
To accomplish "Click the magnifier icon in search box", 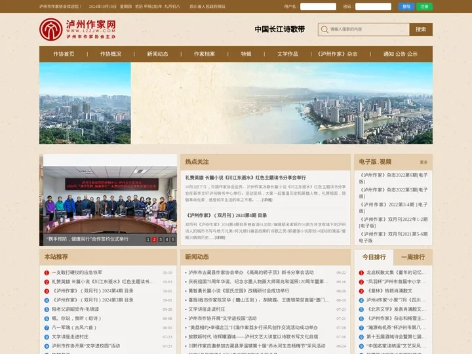I will (x=324, y=29).
